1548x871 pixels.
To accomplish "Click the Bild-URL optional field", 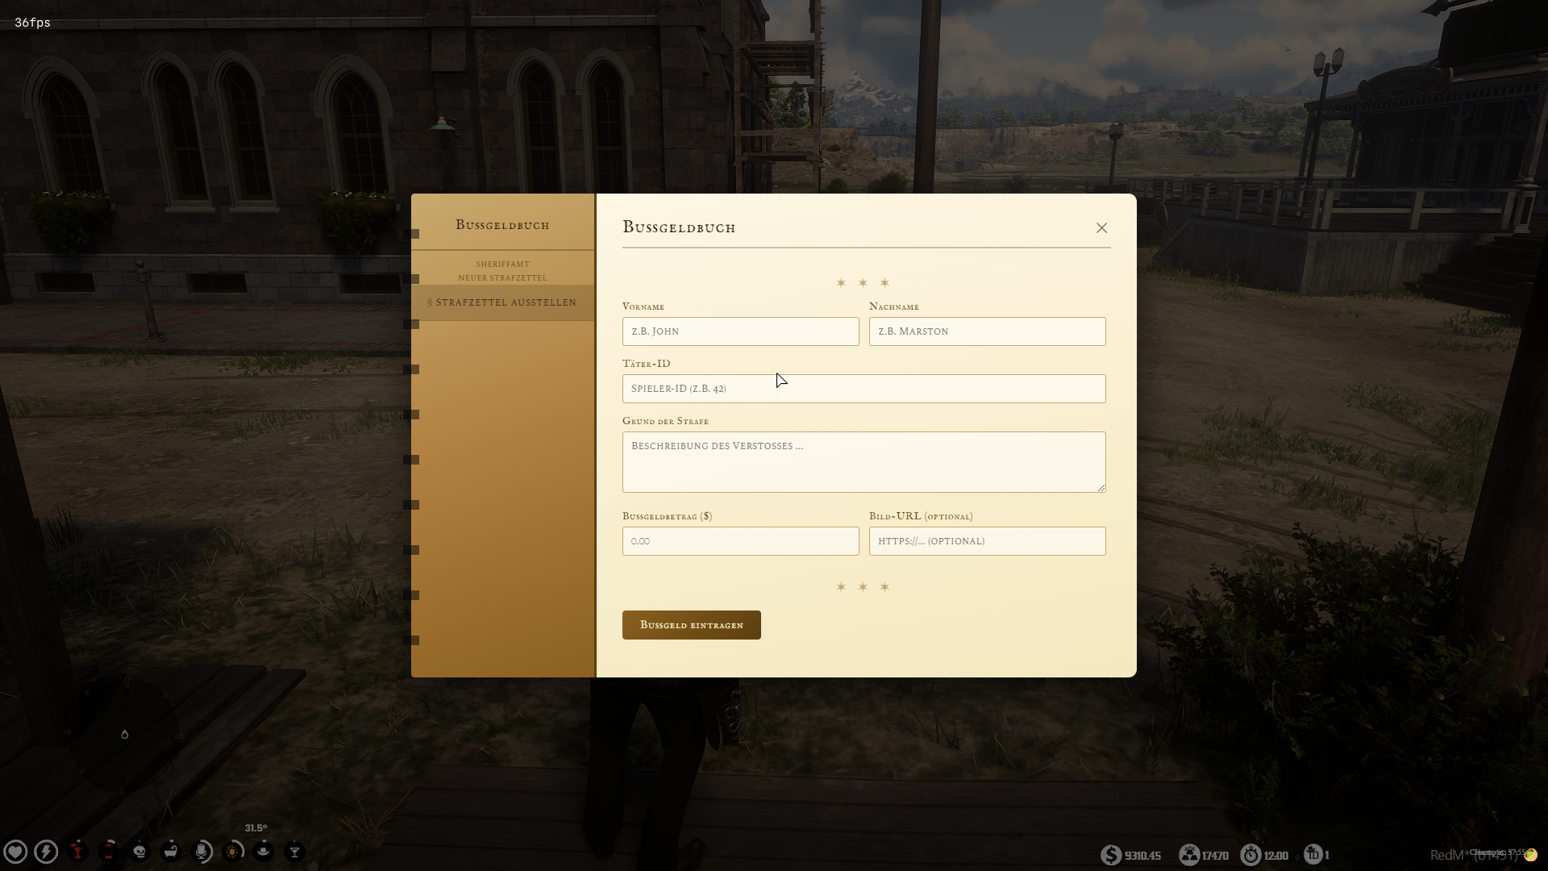I will (x=987, y=541).
